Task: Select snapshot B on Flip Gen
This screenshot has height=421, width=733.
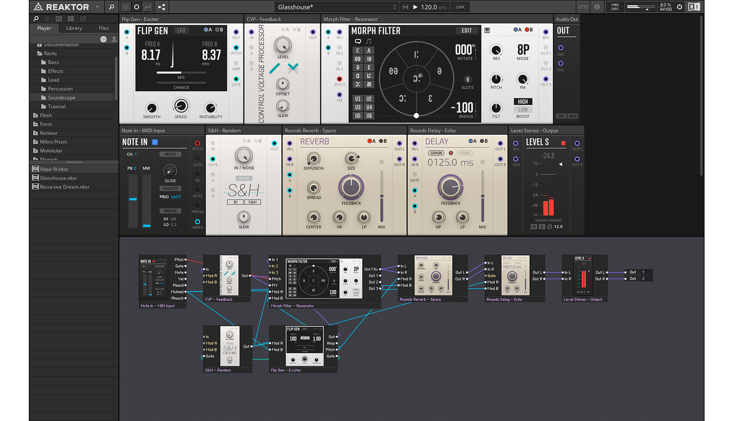Action: [218, 30]
